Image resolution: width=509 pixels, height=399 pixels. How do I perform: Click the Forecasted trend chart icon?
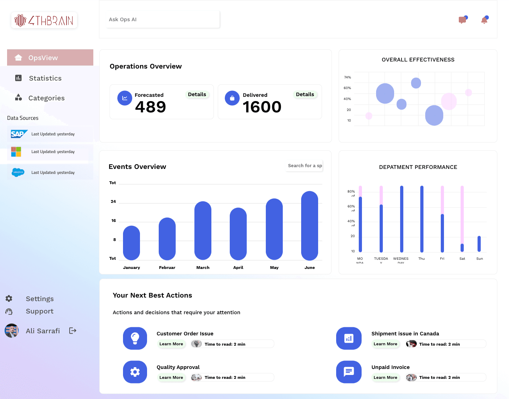pyautogui.click(x=125, y=98)
